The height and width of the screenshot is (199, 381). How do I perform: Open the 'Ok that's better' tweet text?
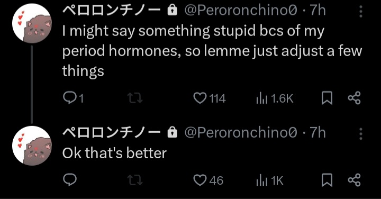click(114, 153)
